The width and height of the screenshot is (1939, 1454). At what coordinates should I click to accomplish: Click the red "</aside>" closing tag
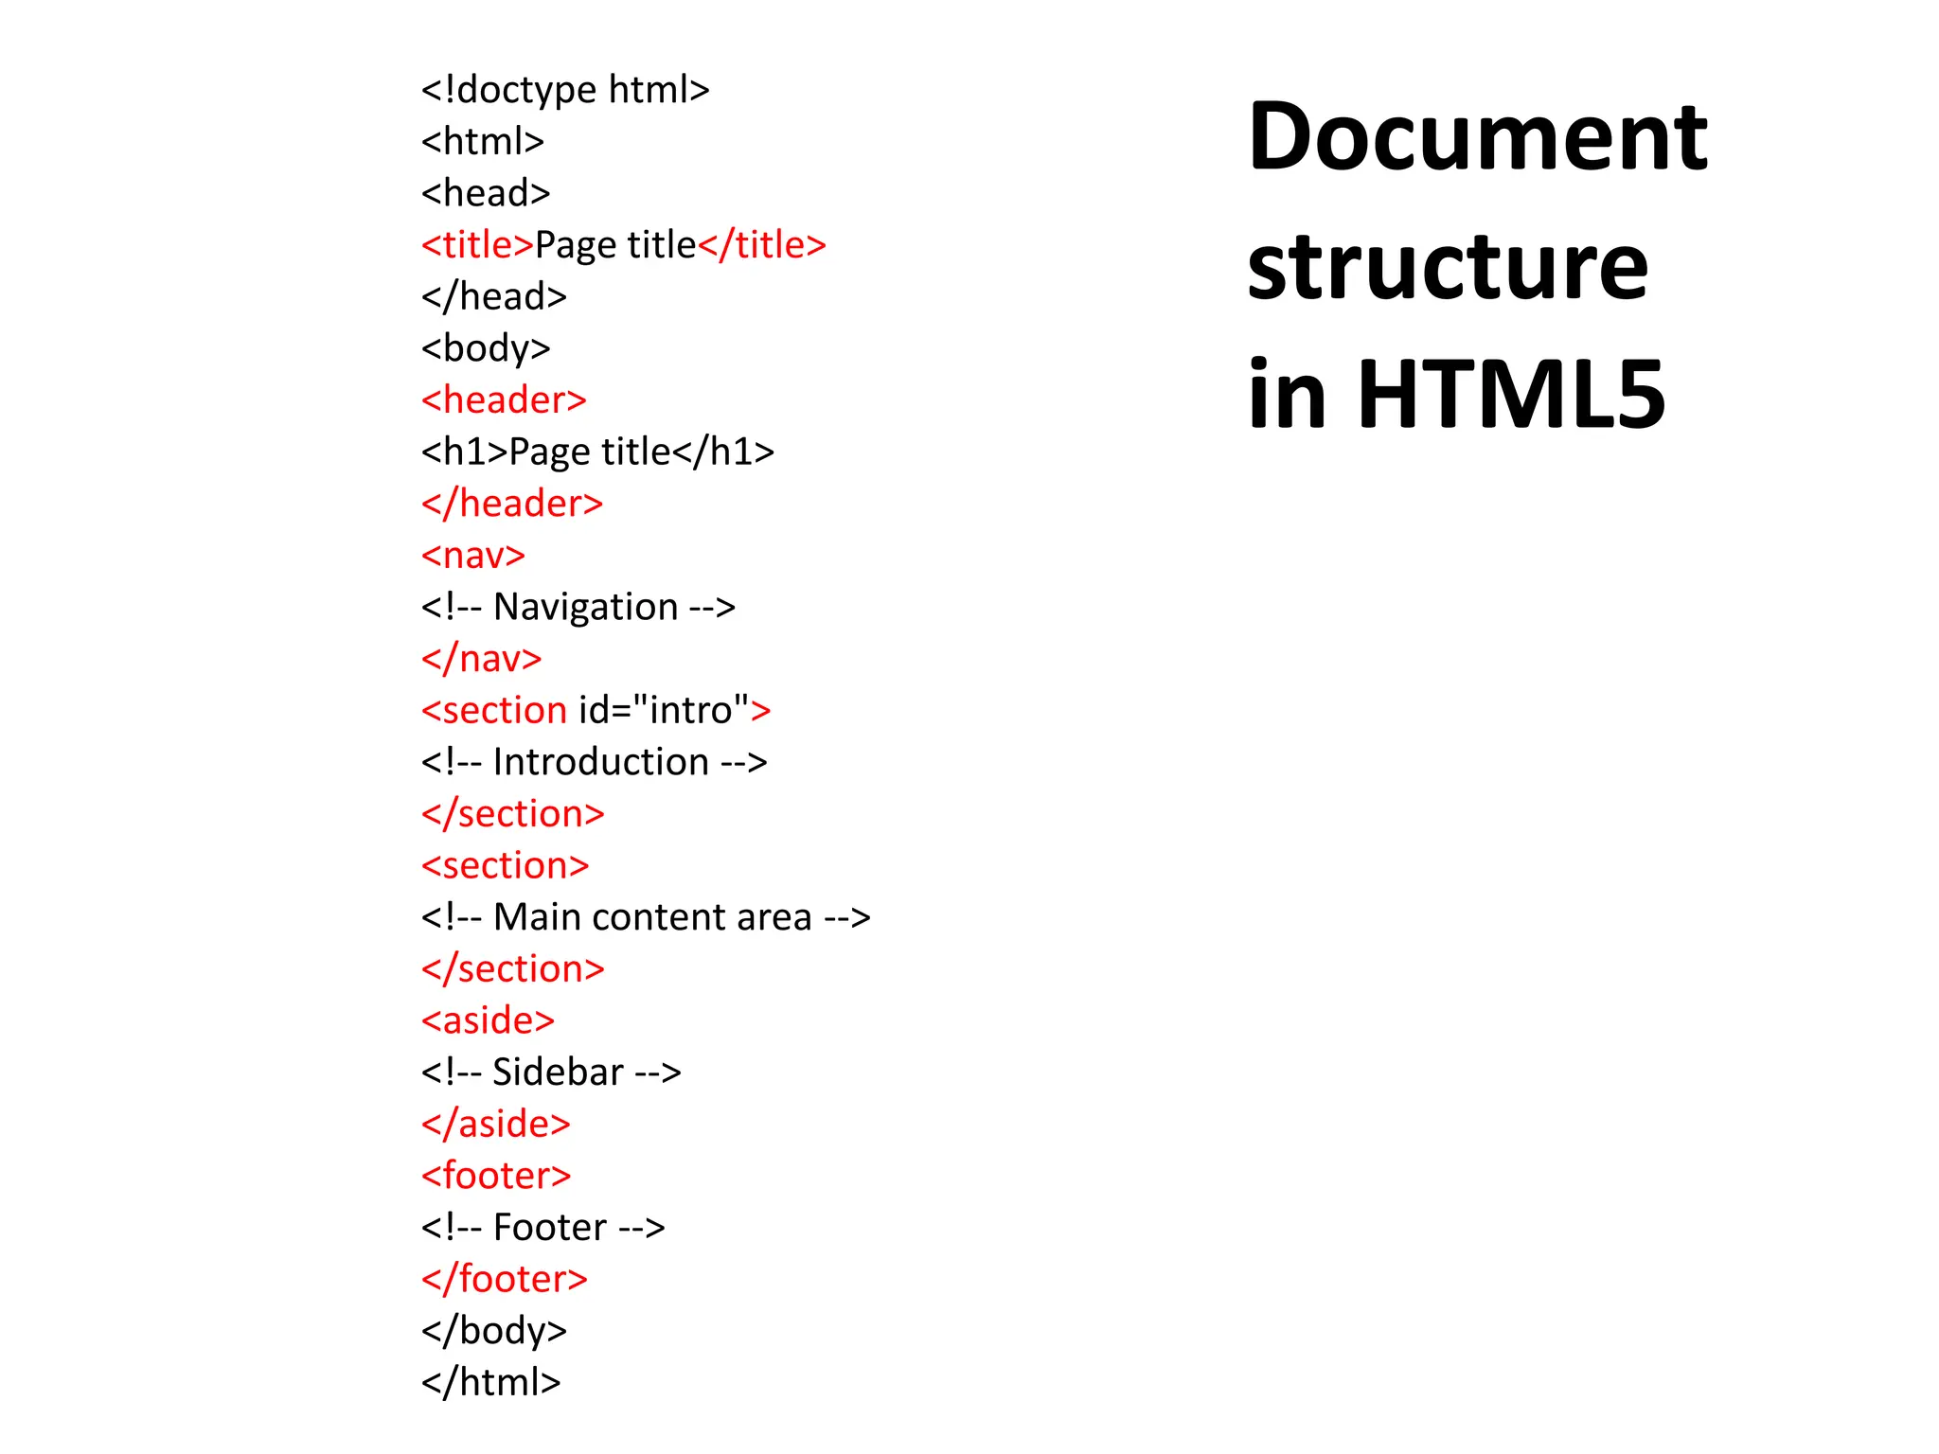[x=496, y=1124]
